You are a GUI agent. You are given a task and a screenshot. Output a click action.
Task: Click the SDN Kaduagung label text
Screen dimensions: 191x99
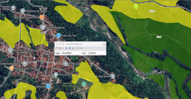point(55,28)
